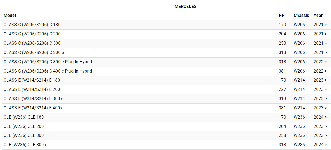
Task: Choose the CLASS E E 400 e model
Action: point(33,108)
